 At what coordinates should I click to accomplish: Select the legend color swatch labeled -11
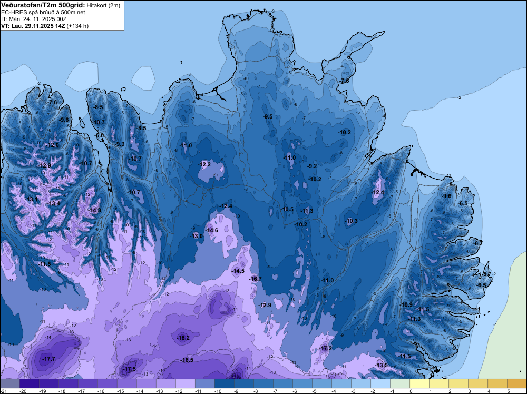[x=205, y=383]
